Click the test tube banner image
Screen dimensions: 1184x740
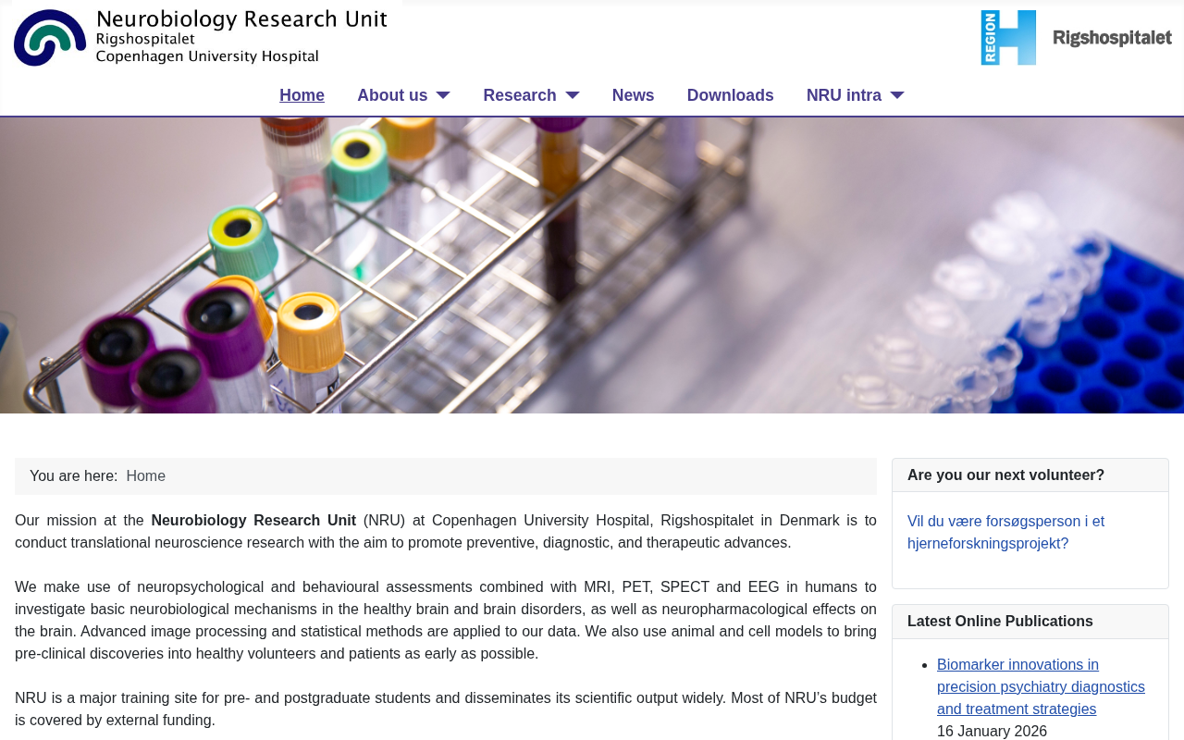pyautogui.click(x=592, y=265)
